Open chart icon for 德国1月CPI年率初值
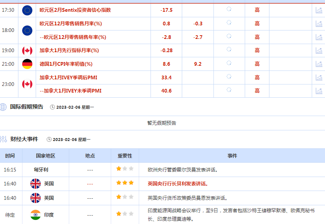 pos(318,64)
